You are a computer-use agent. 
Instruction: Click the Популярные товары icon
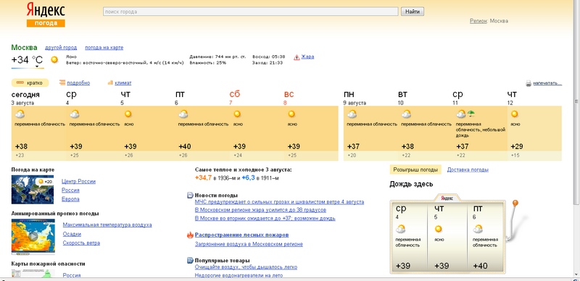(x=190, y=261)
